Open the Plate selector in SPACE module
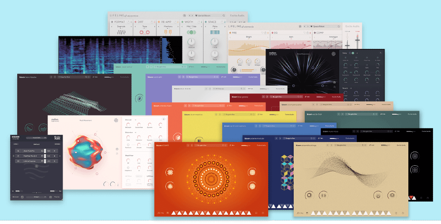 coord(215,26)
